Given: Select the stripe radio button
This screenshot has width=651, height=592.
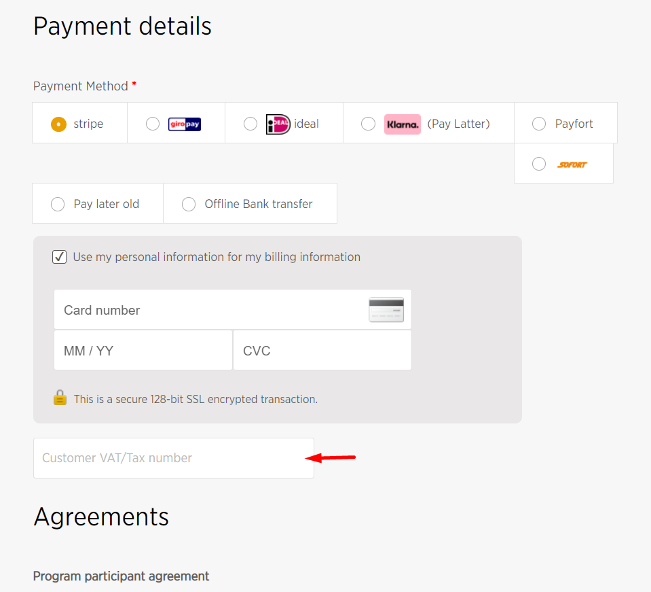Looking at the screenshot, I should point(58,124).
